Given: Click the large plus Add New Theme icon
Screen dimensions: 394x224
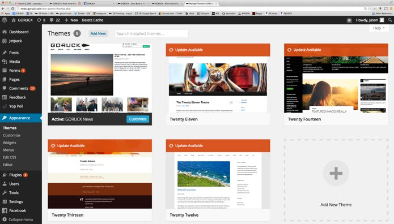Looking at the screenshot, I should [x=336, y=173].
